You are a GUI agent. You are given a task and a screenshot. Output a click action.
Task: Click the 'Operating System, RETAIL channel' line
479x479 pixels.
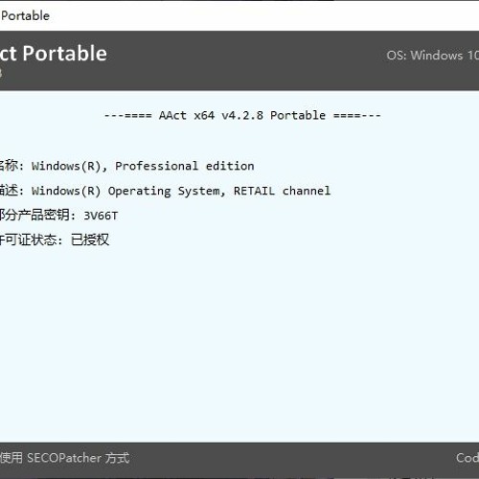219,191
